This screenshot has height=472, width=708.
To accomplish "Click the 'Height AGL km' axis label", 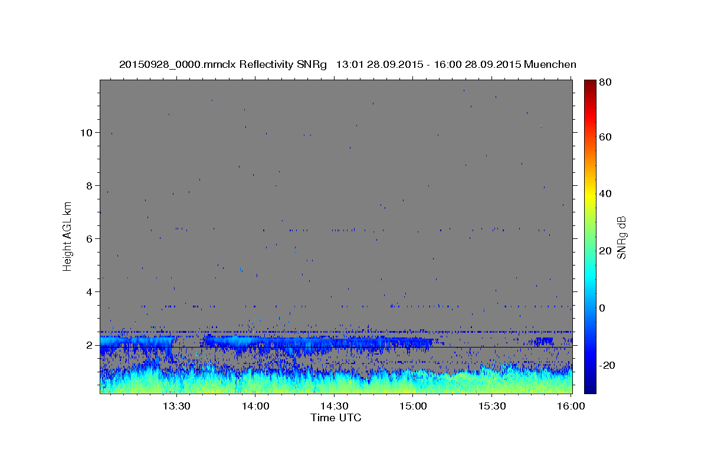I will [x=68, y=237].
